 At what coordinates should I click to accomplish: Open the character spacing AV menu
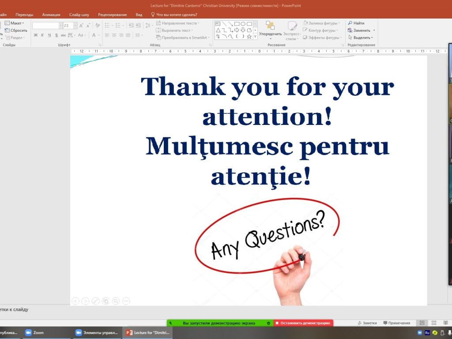point(72,35)
